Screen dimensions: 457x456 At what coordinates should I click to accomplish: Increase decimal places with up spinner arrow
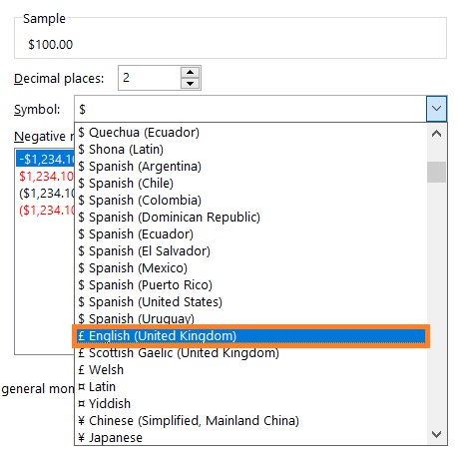coord(190,73)
